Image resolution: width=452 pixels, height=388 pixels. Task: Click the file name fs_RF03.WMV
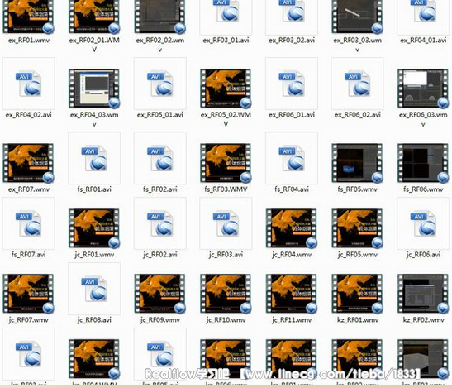click(226, 189)
